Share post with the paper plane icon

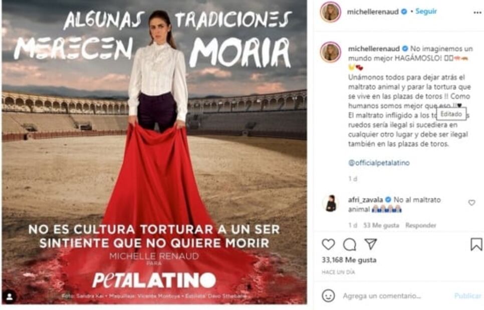pos(371,244)
